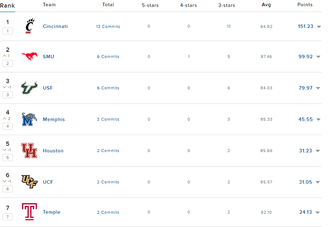Sort by Points column header
This screenshot has width=332, height=227.
[305, 5]
